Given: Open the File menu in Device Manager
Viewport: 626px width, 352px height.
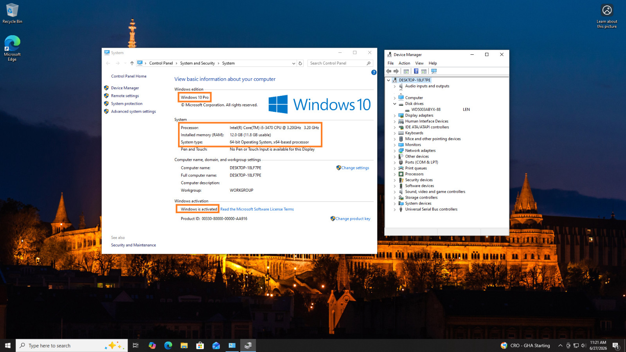Looking at the screenshot, I should point(390,63).
